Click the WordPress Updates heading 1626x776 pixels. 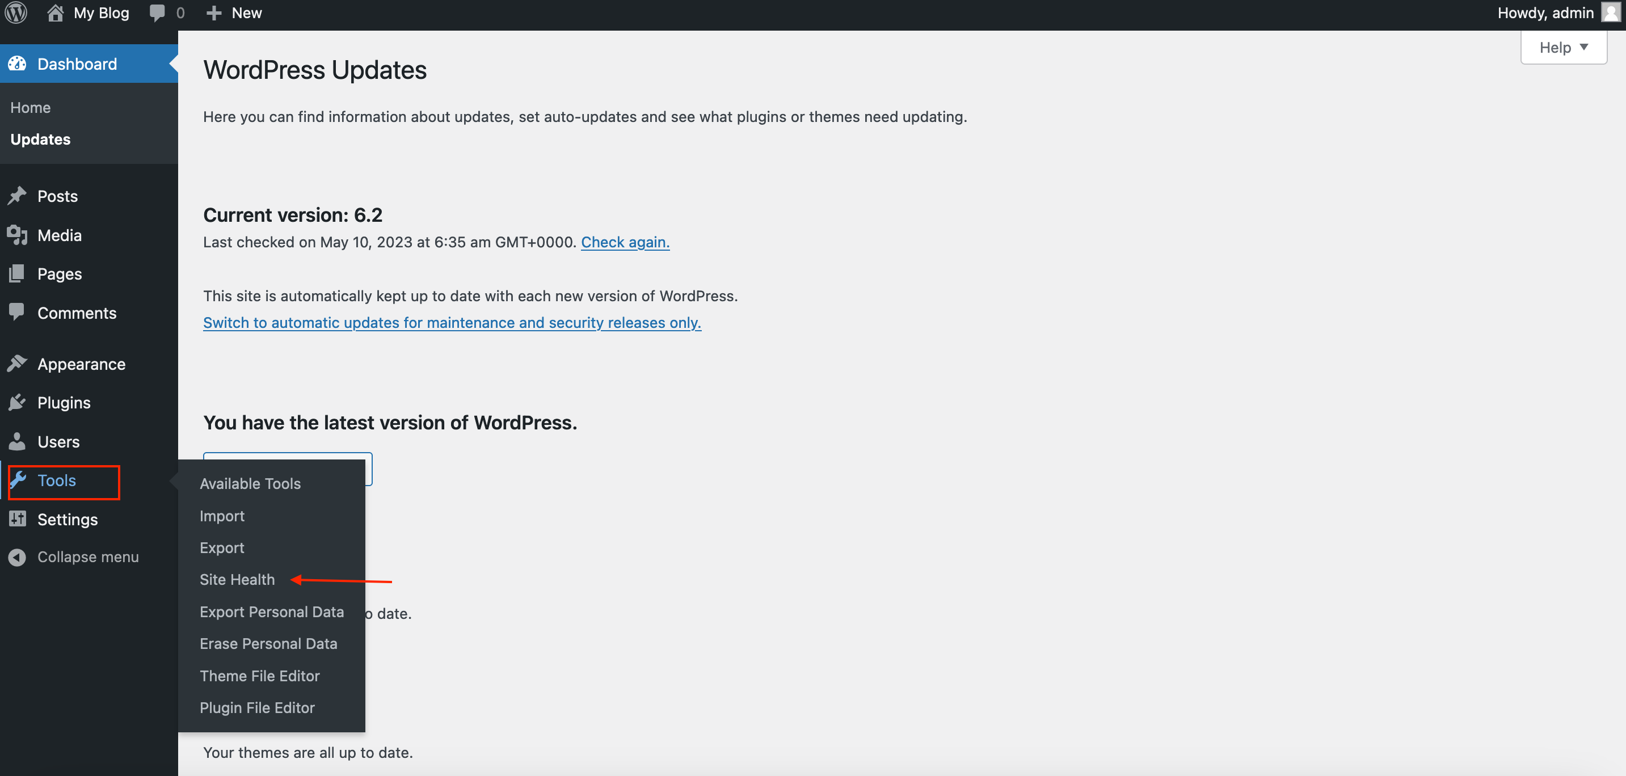pyautogui.click(x=314, y=69)
